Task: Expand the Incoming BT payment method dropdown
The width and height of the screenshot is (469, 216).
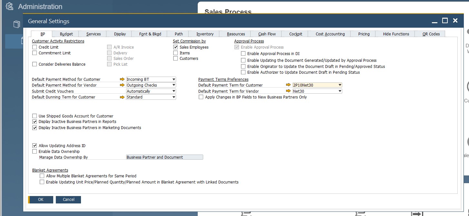Action: 174,79
